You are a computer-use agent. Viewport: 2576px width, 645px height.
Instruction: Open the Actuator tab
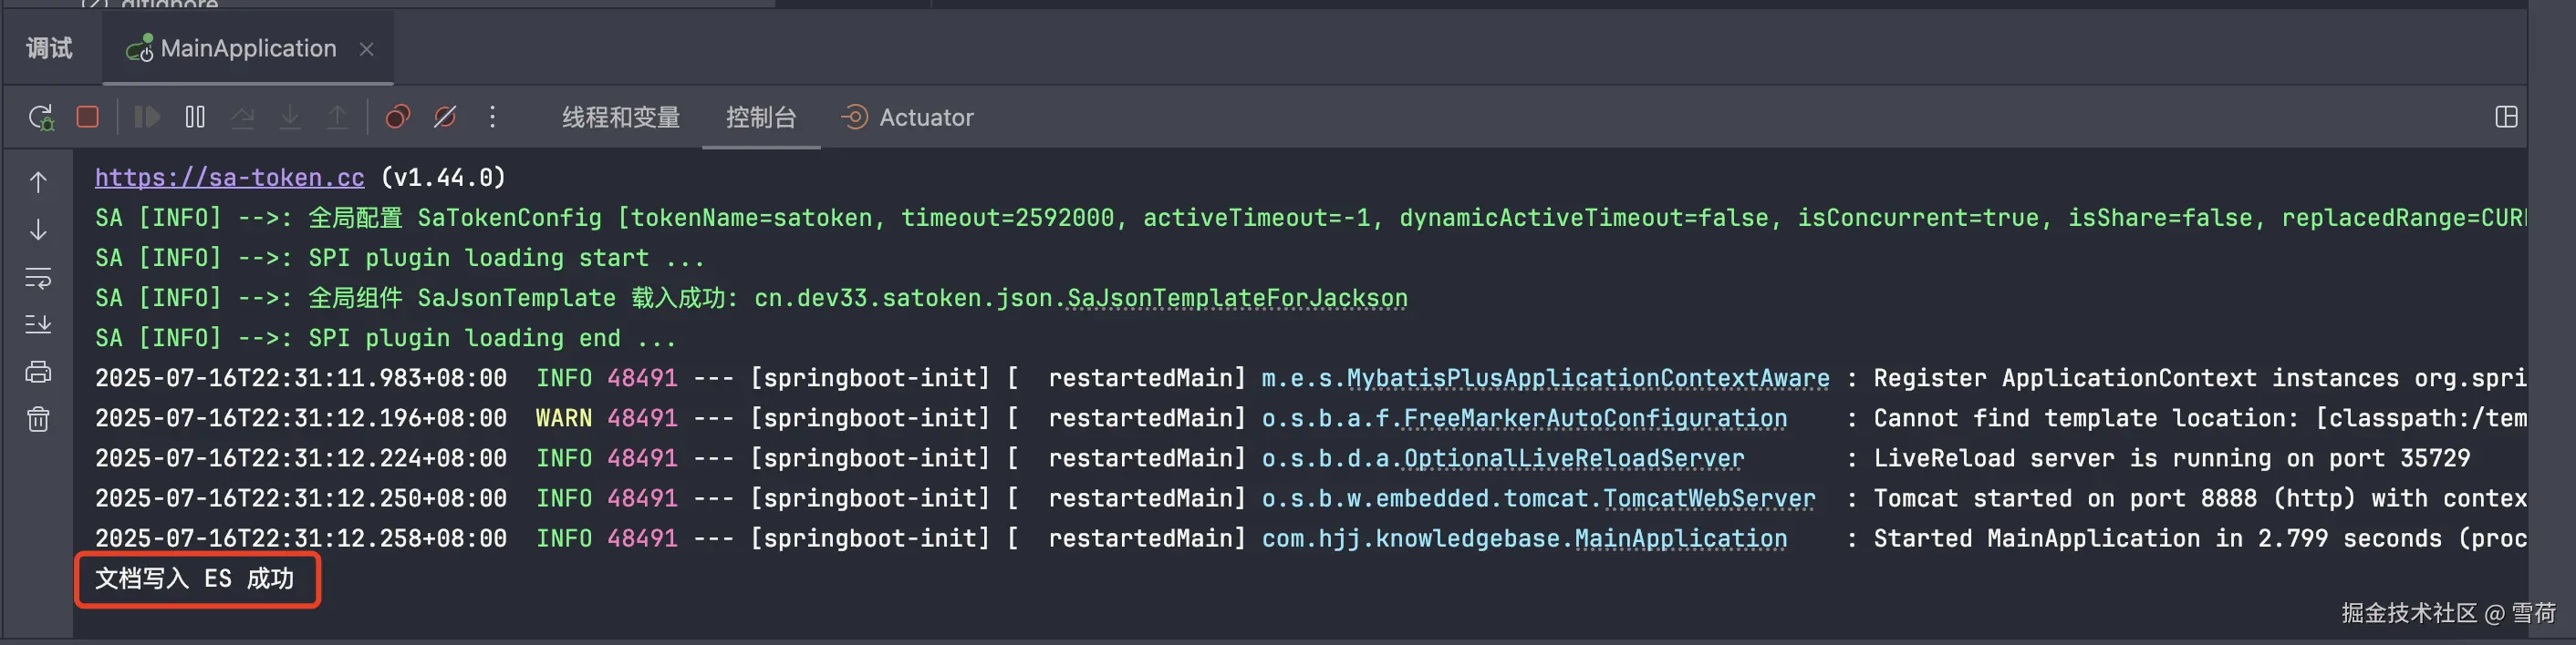pyautogui.click(x=907, y=118)
